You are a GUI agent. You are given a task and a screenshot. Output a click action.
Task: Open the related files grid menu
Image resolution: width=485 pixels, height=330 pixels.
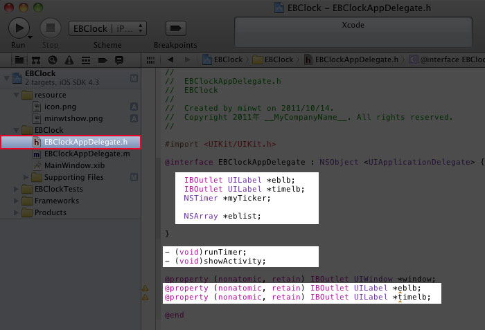[150, 60]
